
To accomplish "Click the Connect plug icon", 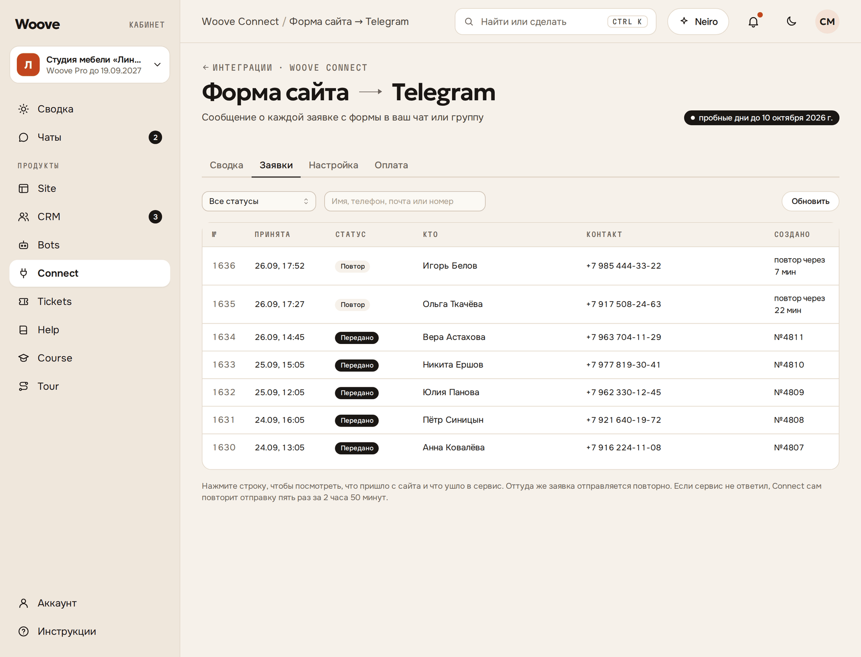I will click(x=24, y=273).
